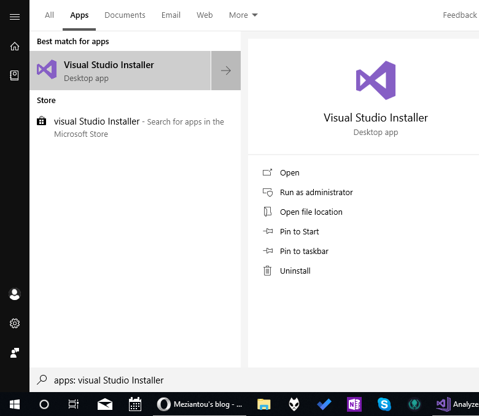This screenshot has width=479, height=416.
Task: Open the Calendar app on taskbar
Action: (134, 404)
